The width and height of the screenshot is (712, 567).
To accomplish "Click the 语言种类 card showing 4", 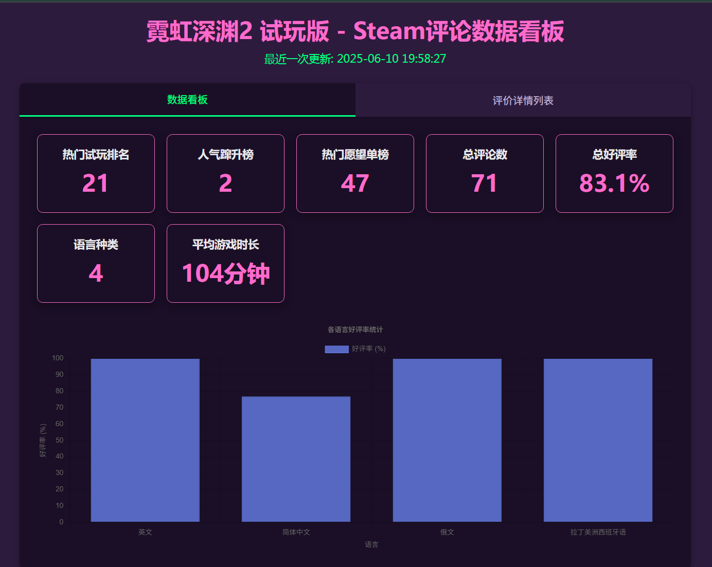I will pyautogui.click(x=96, y=263).
